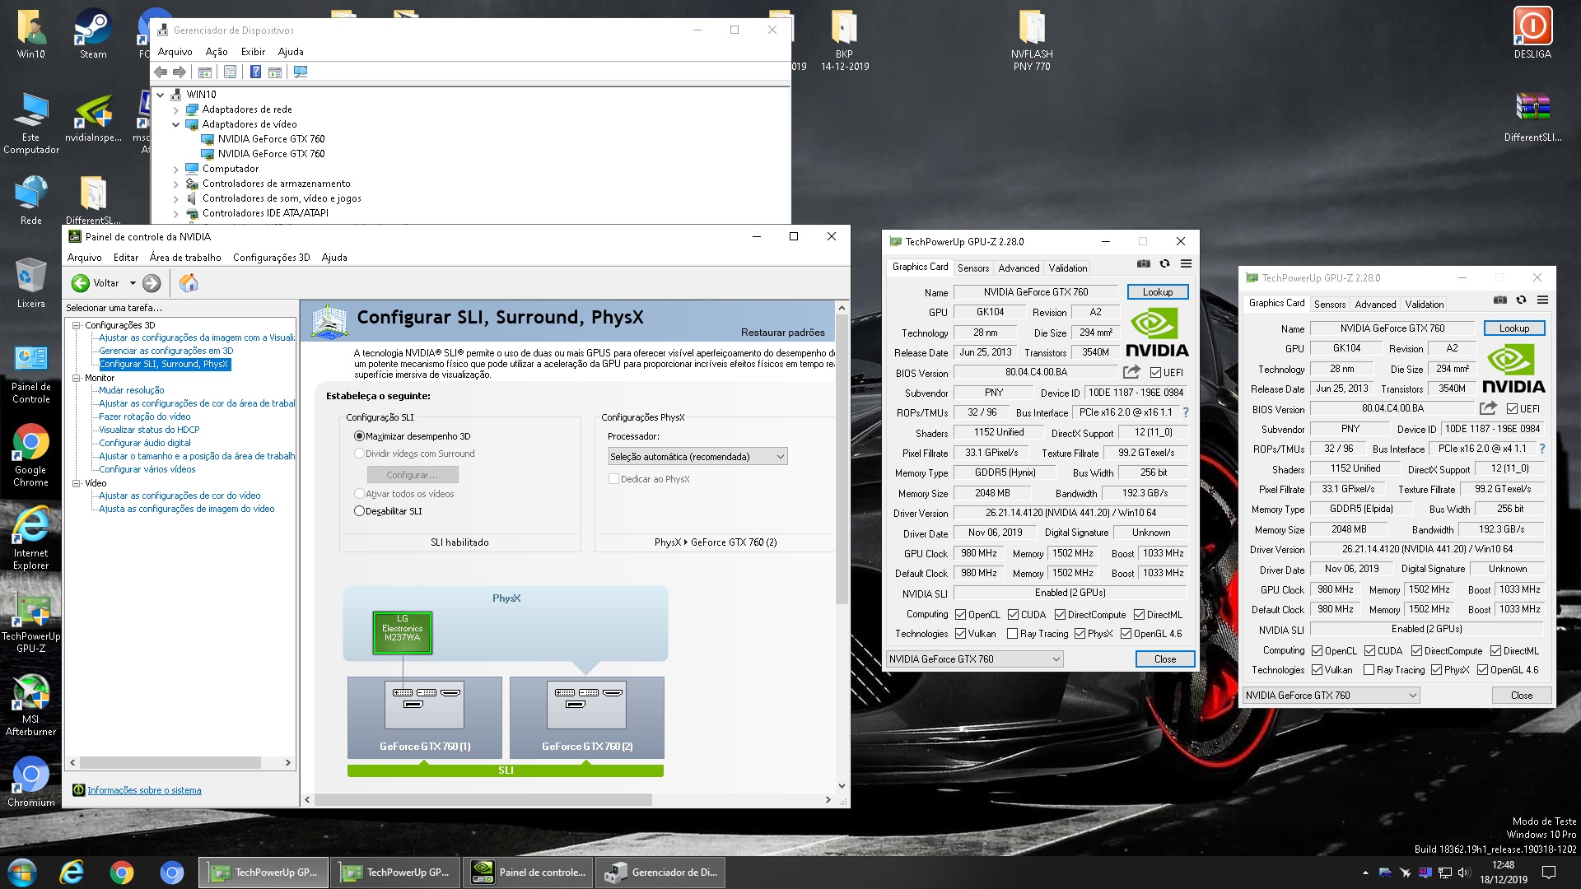Viewport: 1581px width, 889px height.
Task: Open TechPowerUp GPU-Z desktop shortcut
Action: coord(31,622)
